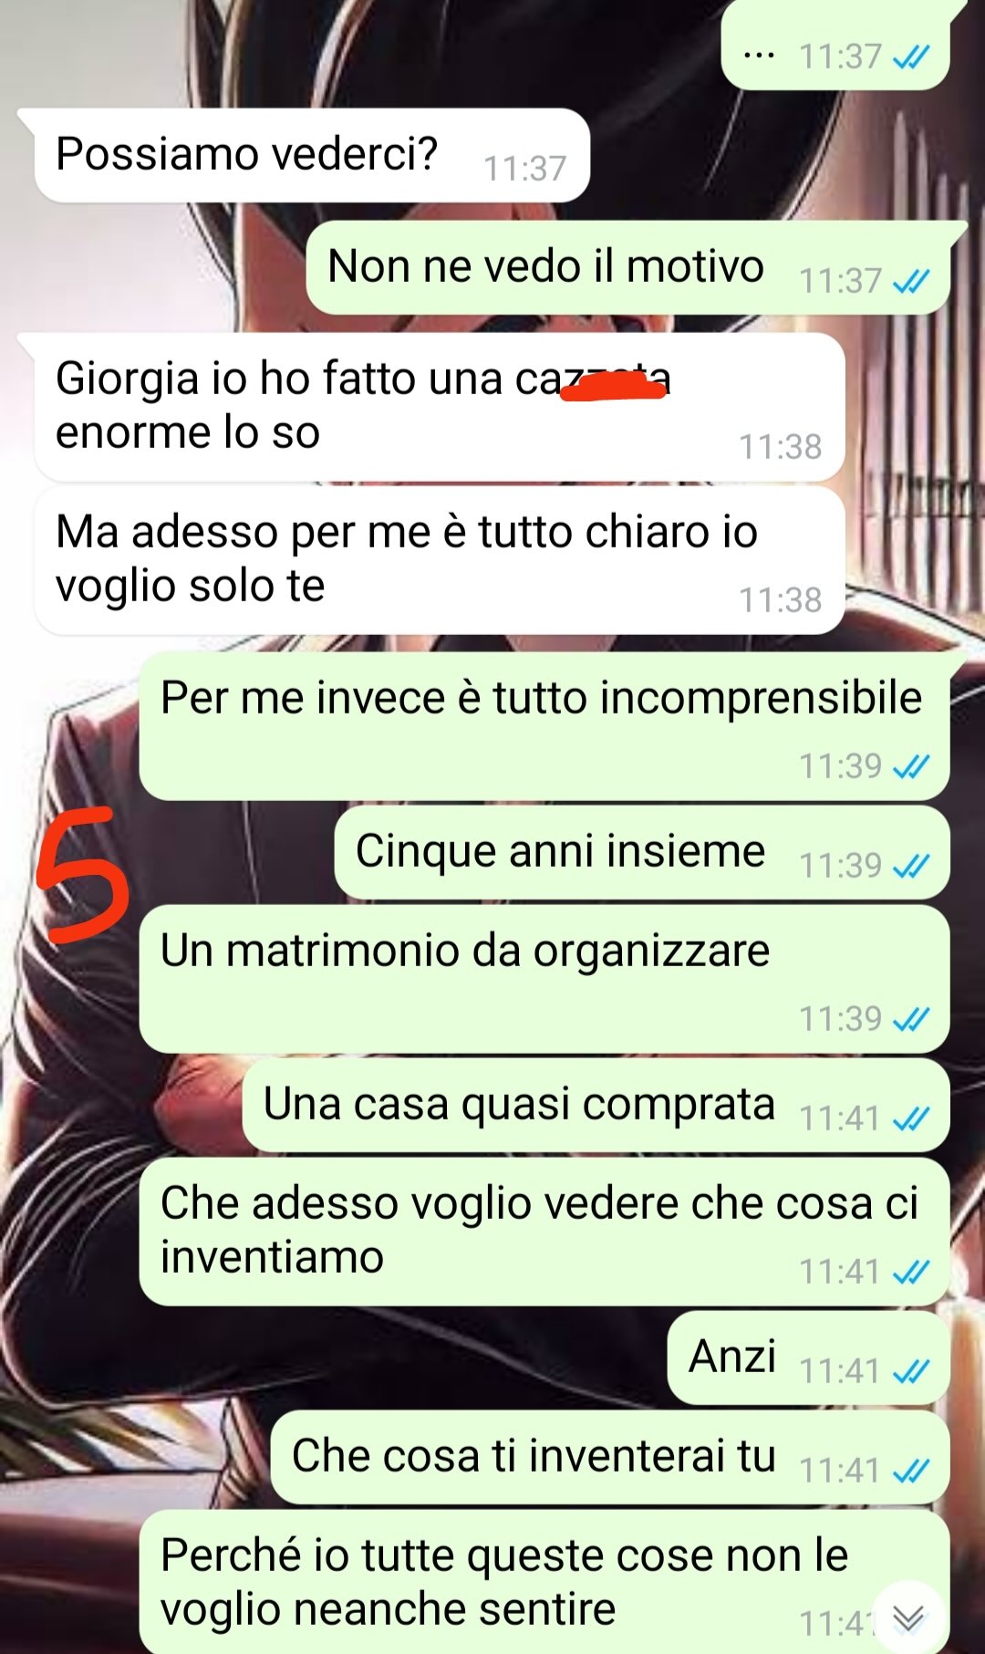Tap read ticks next to 'Cinque anni insieme'
985x1654 pixels.
(x=911, y=866)
